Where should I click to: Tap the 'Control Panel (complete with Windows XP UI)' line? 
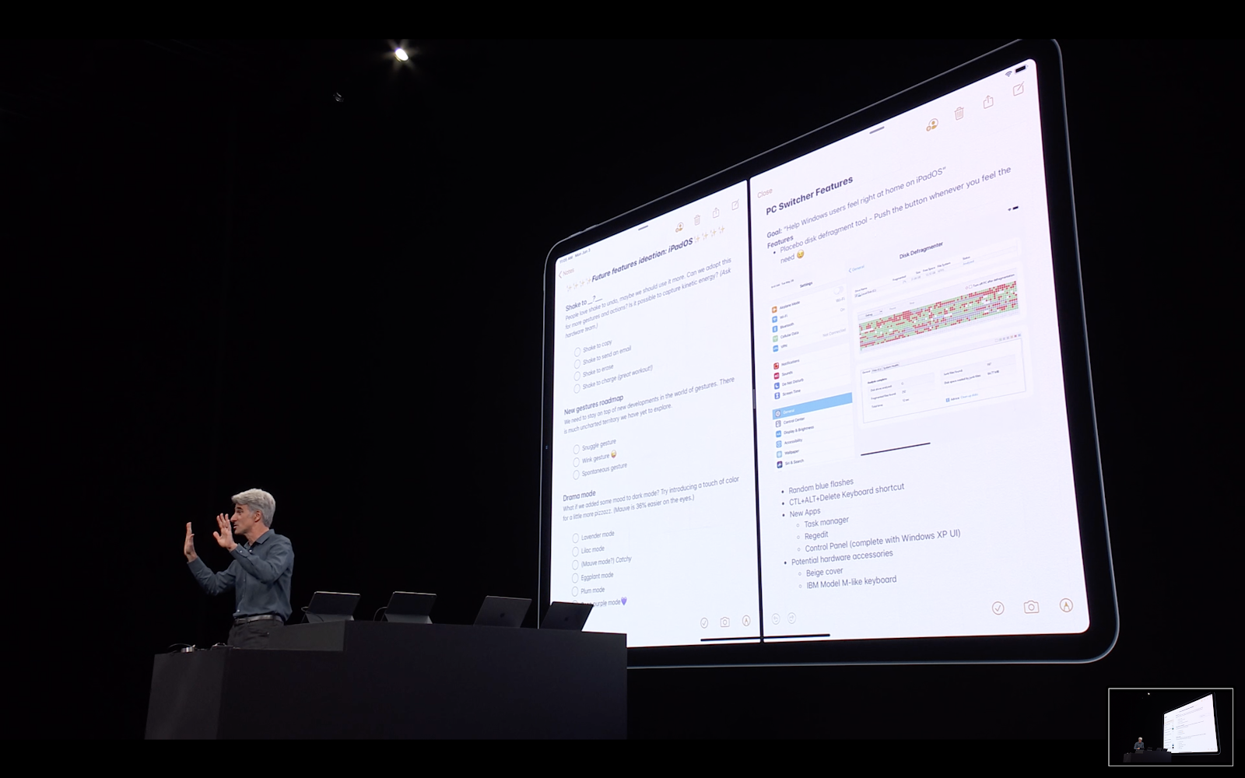click(x=882, y=540)
